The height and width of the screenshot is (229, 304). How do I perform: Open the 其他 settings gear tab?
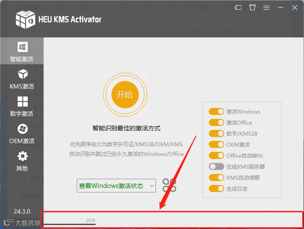tap(22, 161)
